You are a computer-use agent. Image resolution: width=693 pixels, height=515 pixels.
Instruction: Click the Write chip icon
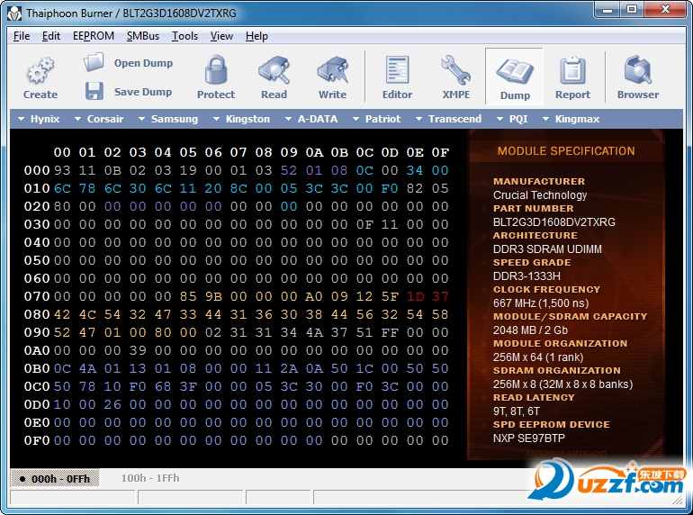click(x=333, y=70)
